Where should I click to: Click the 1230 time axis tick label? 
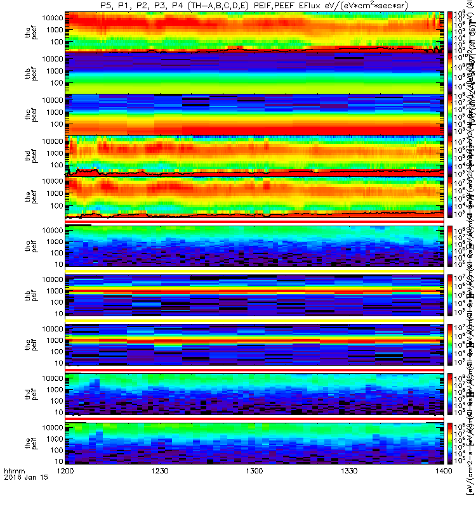(160, 471)
